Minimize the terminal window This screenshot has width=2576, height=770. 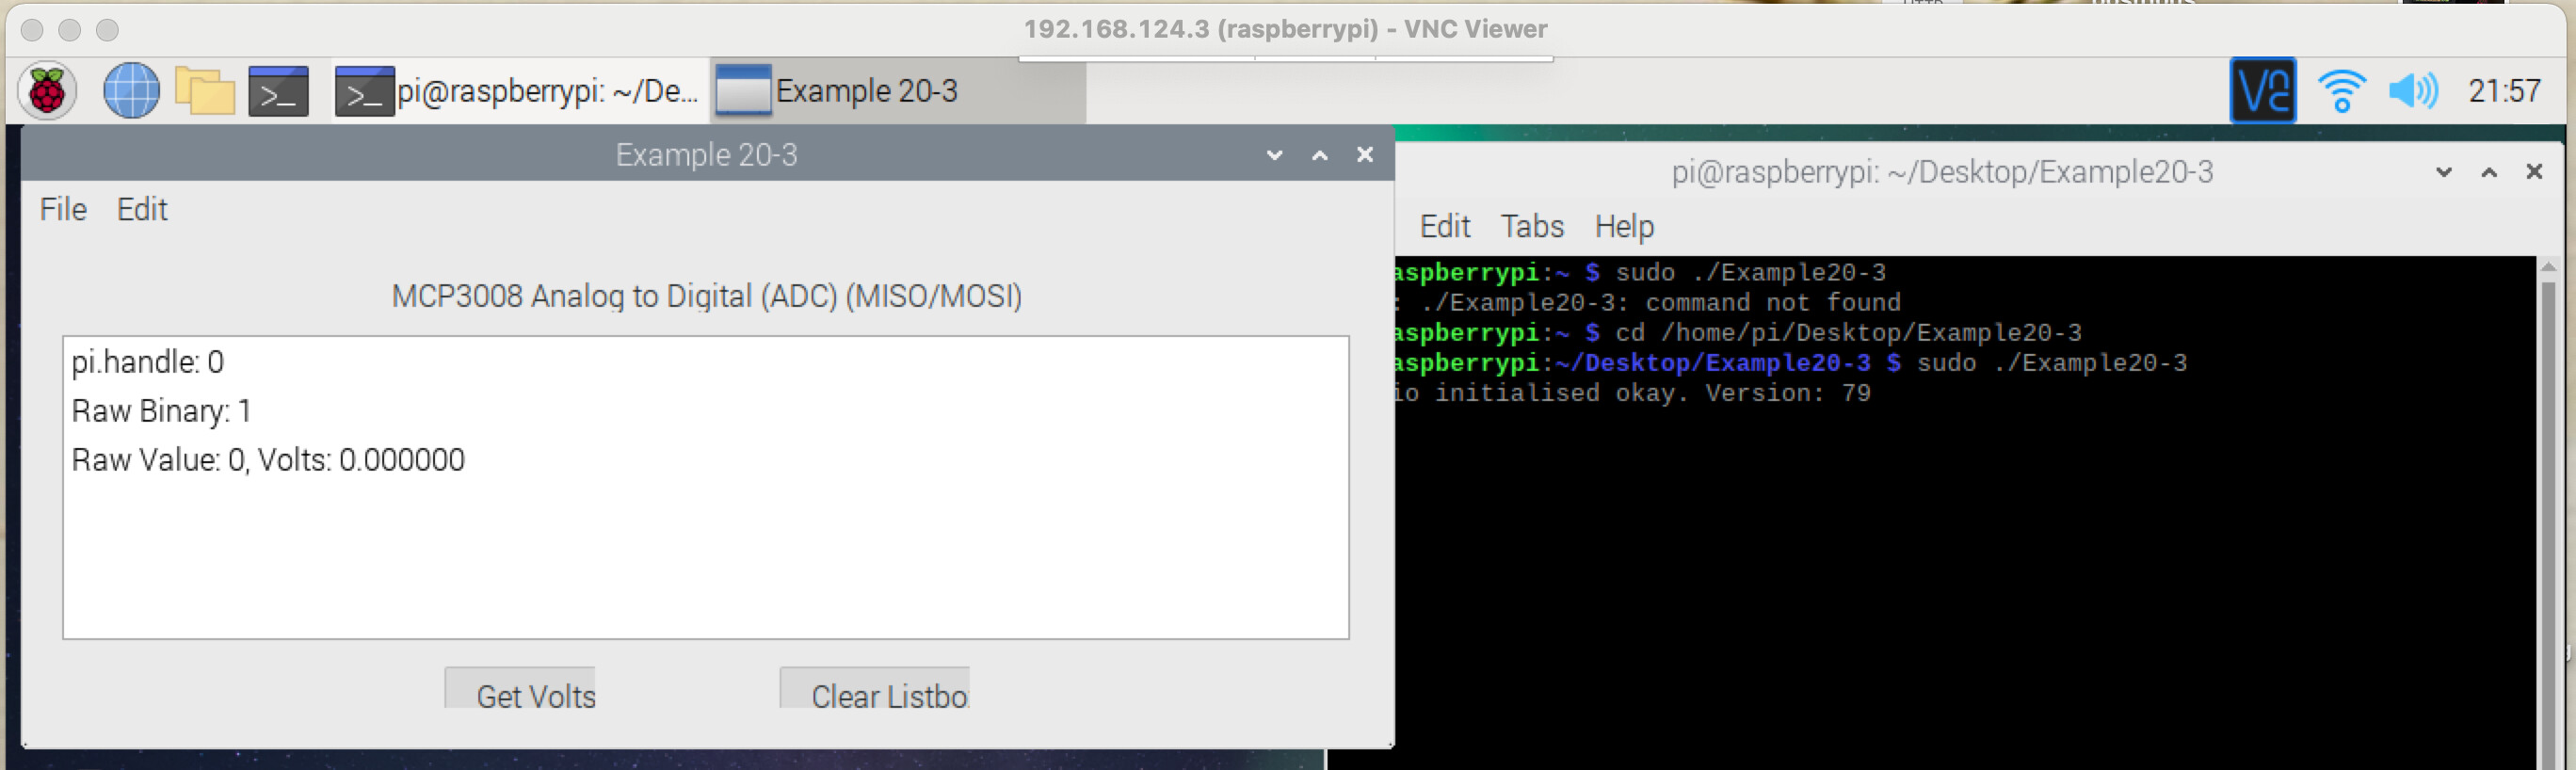(2444, 172)
